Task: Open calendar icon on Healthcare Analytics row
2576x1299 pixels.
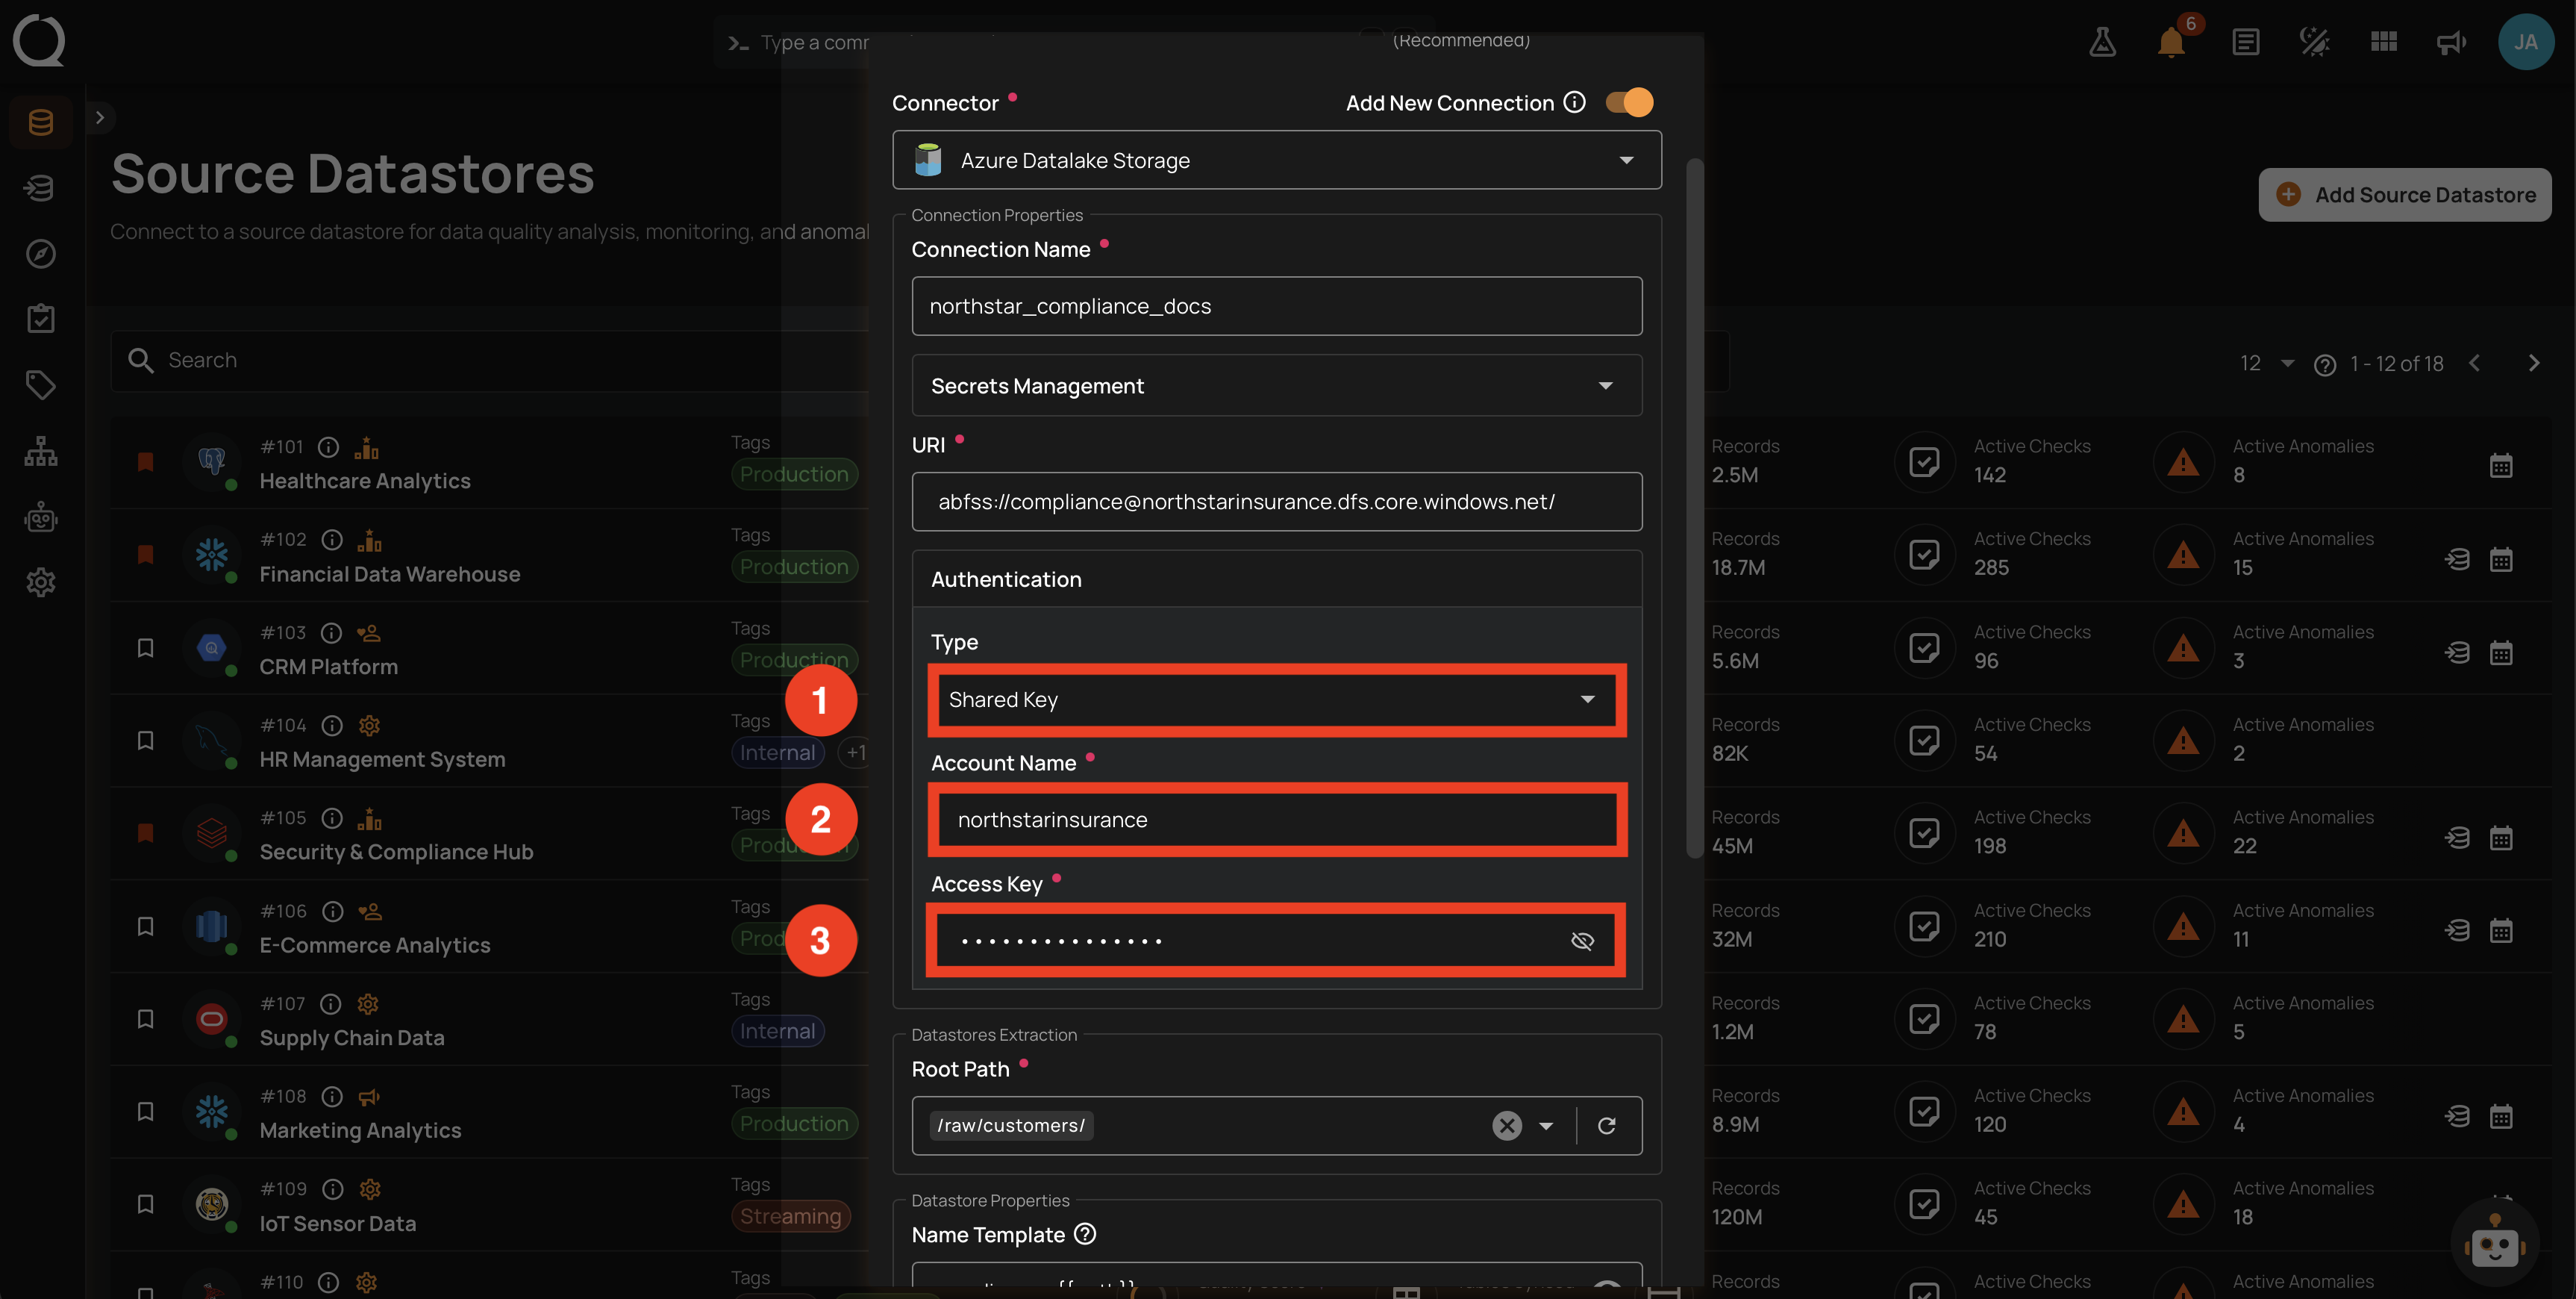Action: [x=2501, y=465]
